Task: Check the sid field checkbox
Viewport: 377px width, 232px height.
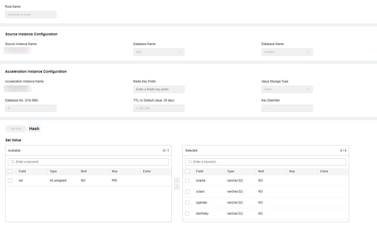Action: [x=10, y=181]
